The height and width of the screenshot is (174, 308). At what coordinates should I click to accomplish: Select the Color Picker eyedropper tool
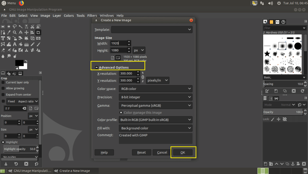click(x=9, y=32)
